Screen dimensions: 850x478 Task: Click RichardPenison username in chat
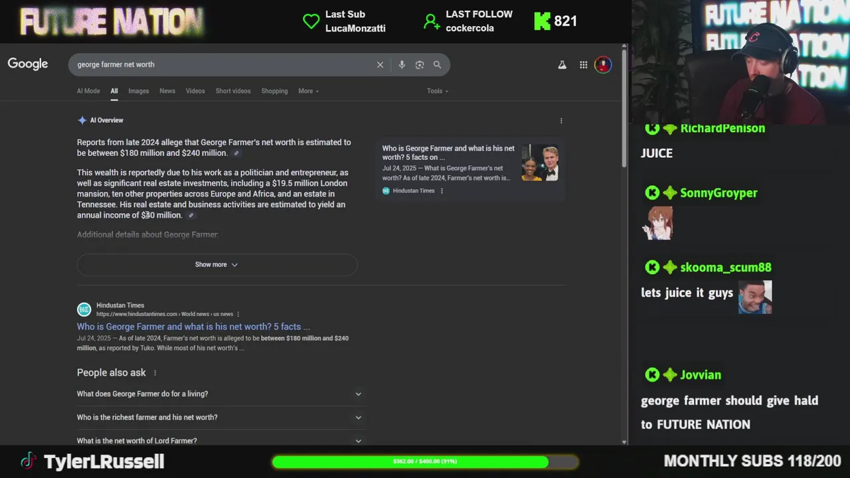pyautogui.click(x=722, y=128)
